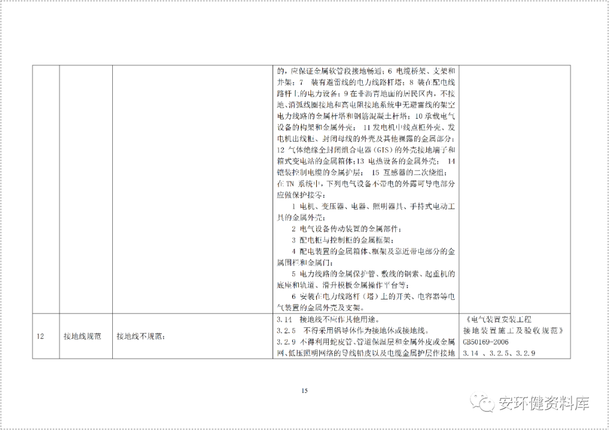Select line starting '3.2.9 不得利用蛇皮管'

[x=366, y=342]
